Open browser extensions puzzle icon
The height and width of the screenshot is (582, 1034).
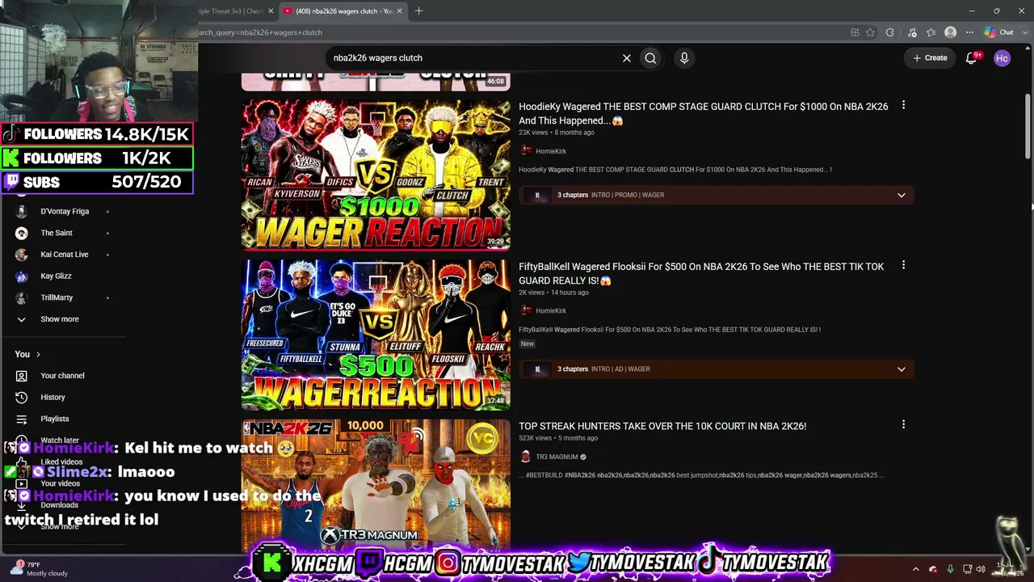[x=890, y=32]
